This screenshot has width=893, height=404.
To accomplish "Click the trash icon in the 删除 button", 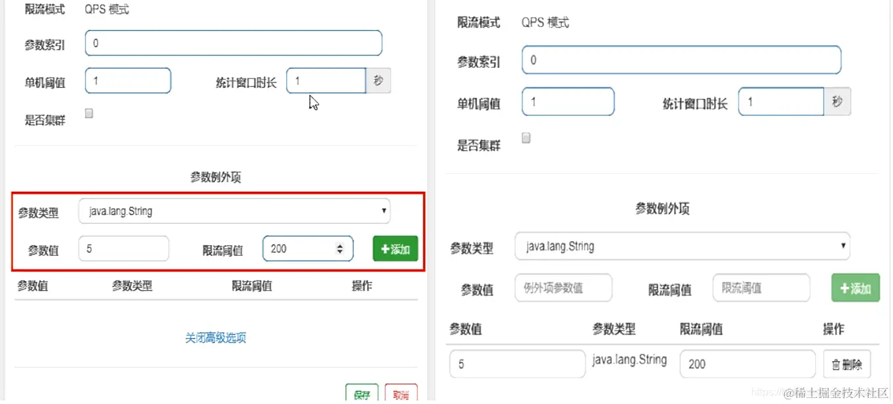I will [x=835, y=364].
